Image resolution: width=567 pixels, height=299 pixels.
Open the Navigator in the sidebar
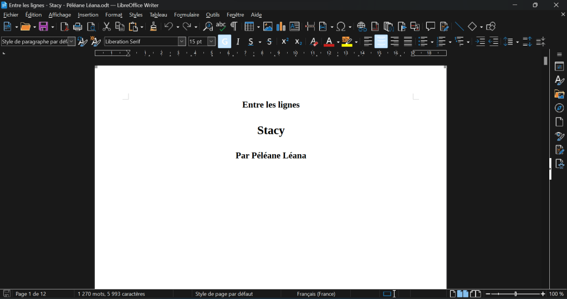[559, 108]
